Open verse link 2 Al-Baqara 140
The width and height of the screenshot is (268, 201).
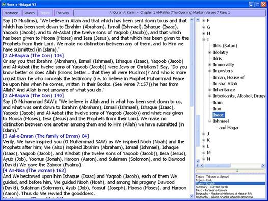tap(33, 95)
